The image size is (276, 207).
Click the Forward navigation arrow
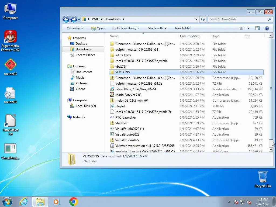click(74, 19)
